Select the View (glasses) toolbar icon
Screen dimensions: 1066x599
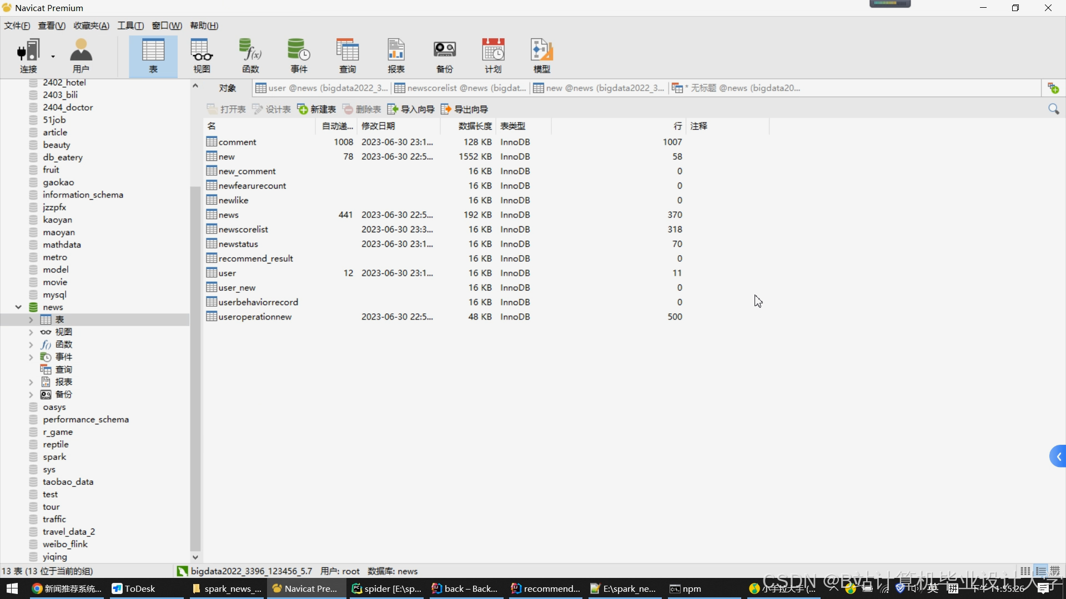202,55
